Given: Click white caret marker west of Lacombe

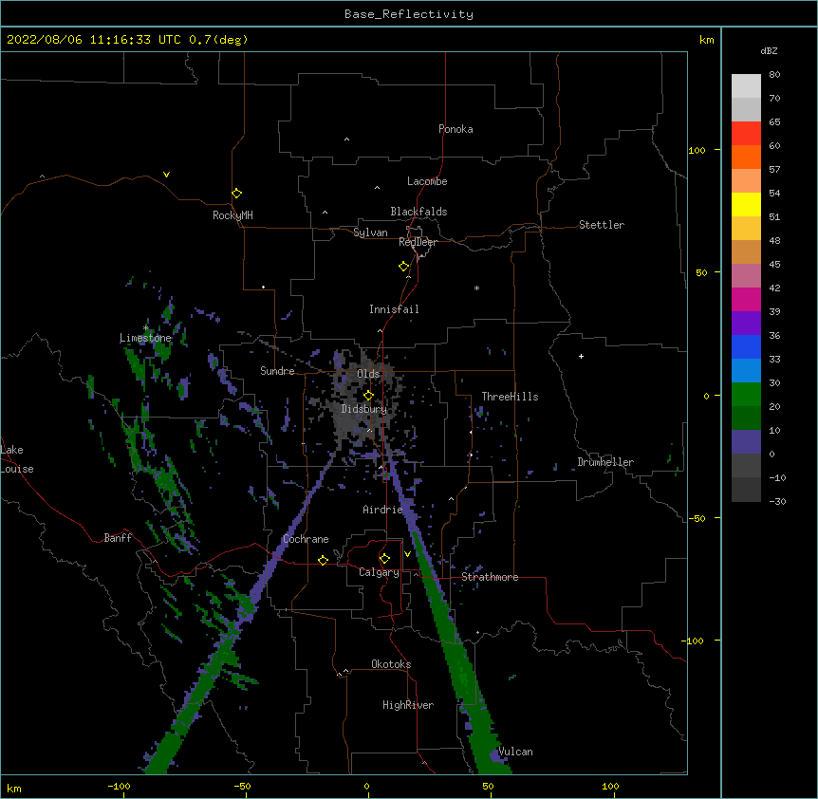Looking at the screenshot, I should pos(377,188).
